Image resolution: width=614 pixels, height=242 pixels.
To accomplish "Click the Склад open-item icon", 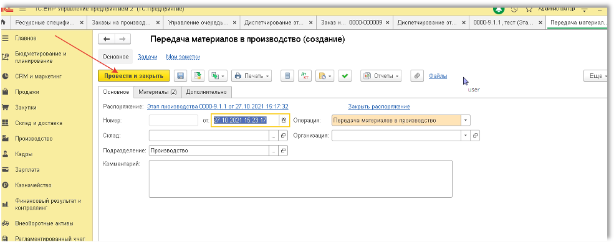I will click(283, 135).
